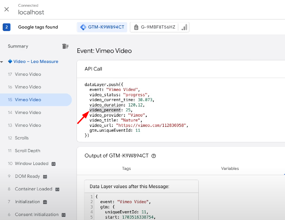Click the Google tag icon before G-9MBF8T56HZ
285x220 pixels.
[136, 27]
